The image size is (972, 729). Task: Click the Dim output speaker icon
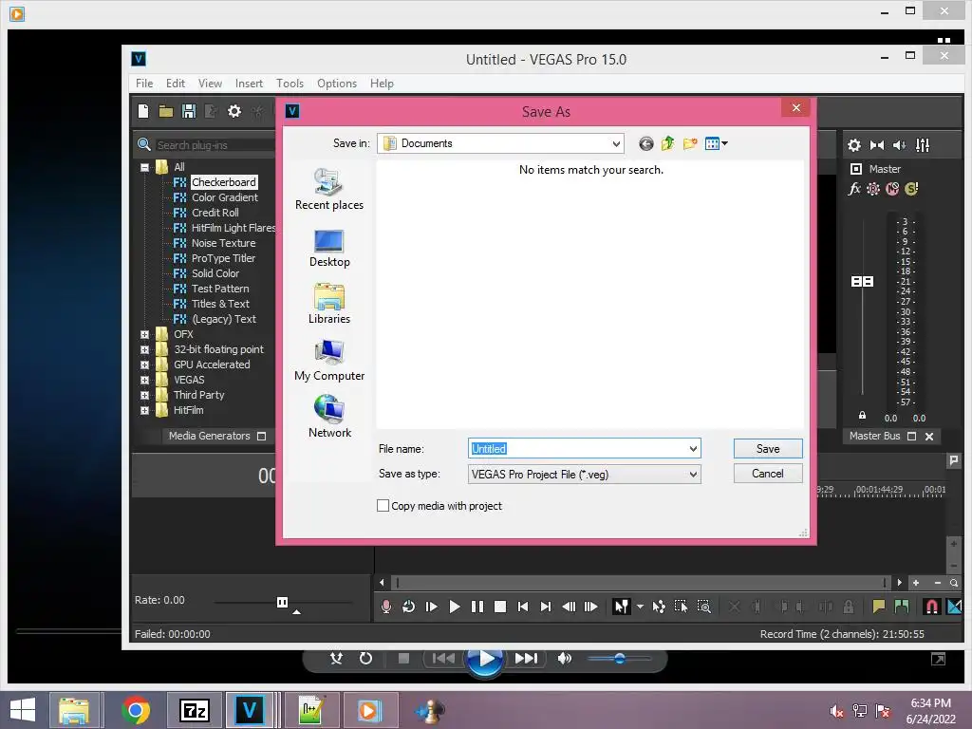tap(900, 145)
